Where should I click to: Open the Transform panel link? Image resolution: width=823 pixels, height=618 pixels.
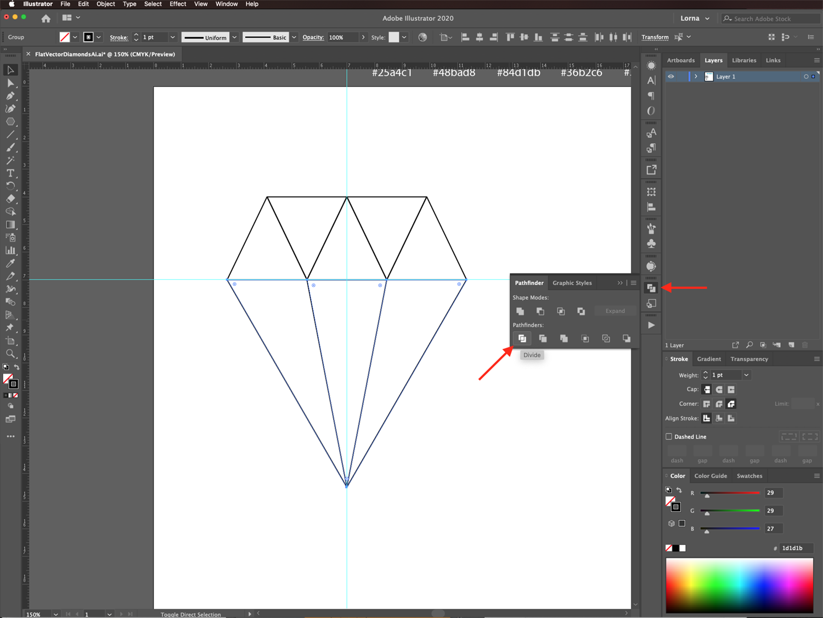[655, 37]
